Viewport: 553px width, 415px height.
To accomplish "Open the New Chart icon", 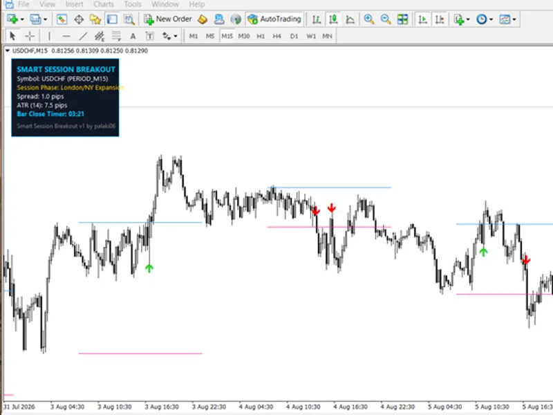I will (x=12, y=19).
